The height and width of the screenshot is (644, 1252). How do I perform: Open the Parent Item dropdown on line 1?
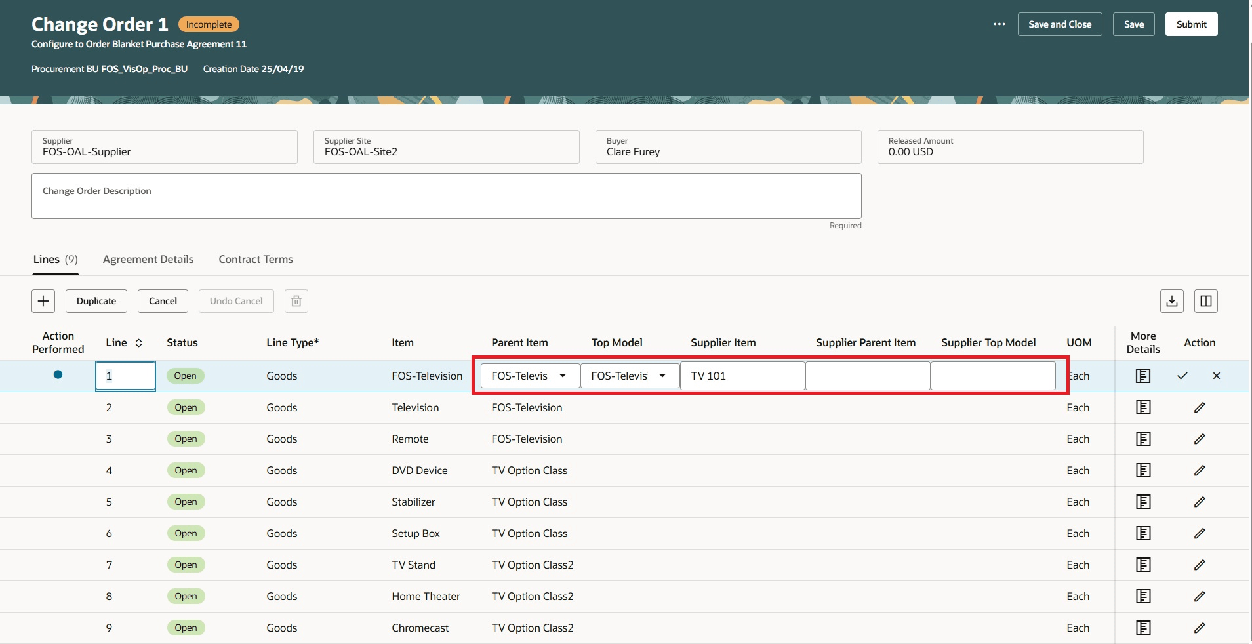[563, 376]
